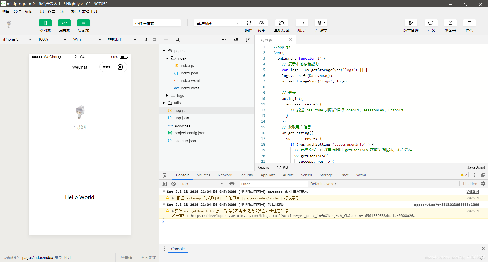Collapse the index folder
The height and width of the screenshot is (262, 488).
click(x=167, y=58)
